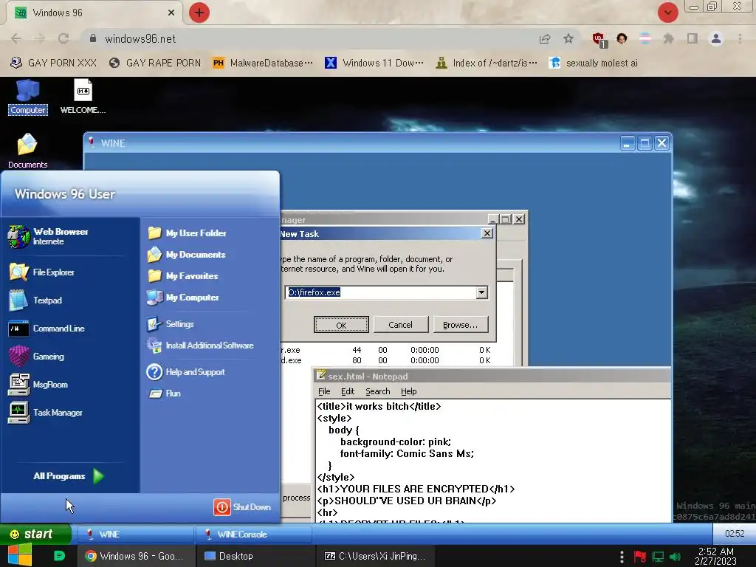Switch to WINE taskbar item

[x=136, y=535]
